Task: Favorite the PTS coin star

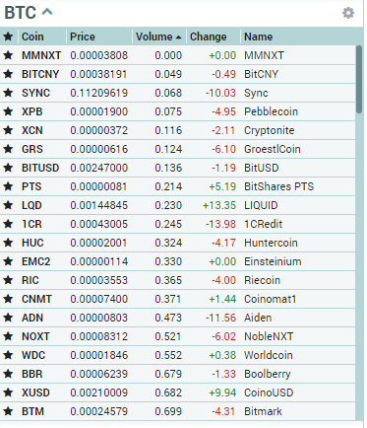Action: (x=8, y=186)
